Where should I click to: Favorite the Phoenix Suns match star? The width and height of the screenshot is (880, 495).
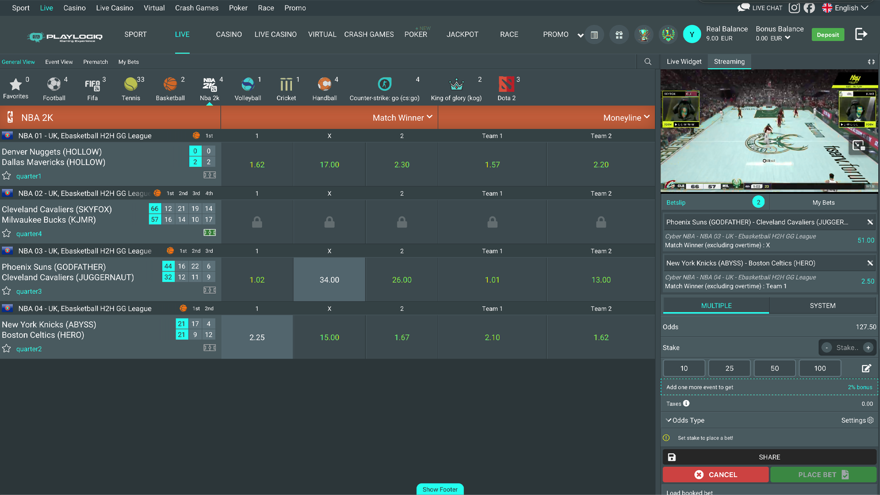(6, 291)
